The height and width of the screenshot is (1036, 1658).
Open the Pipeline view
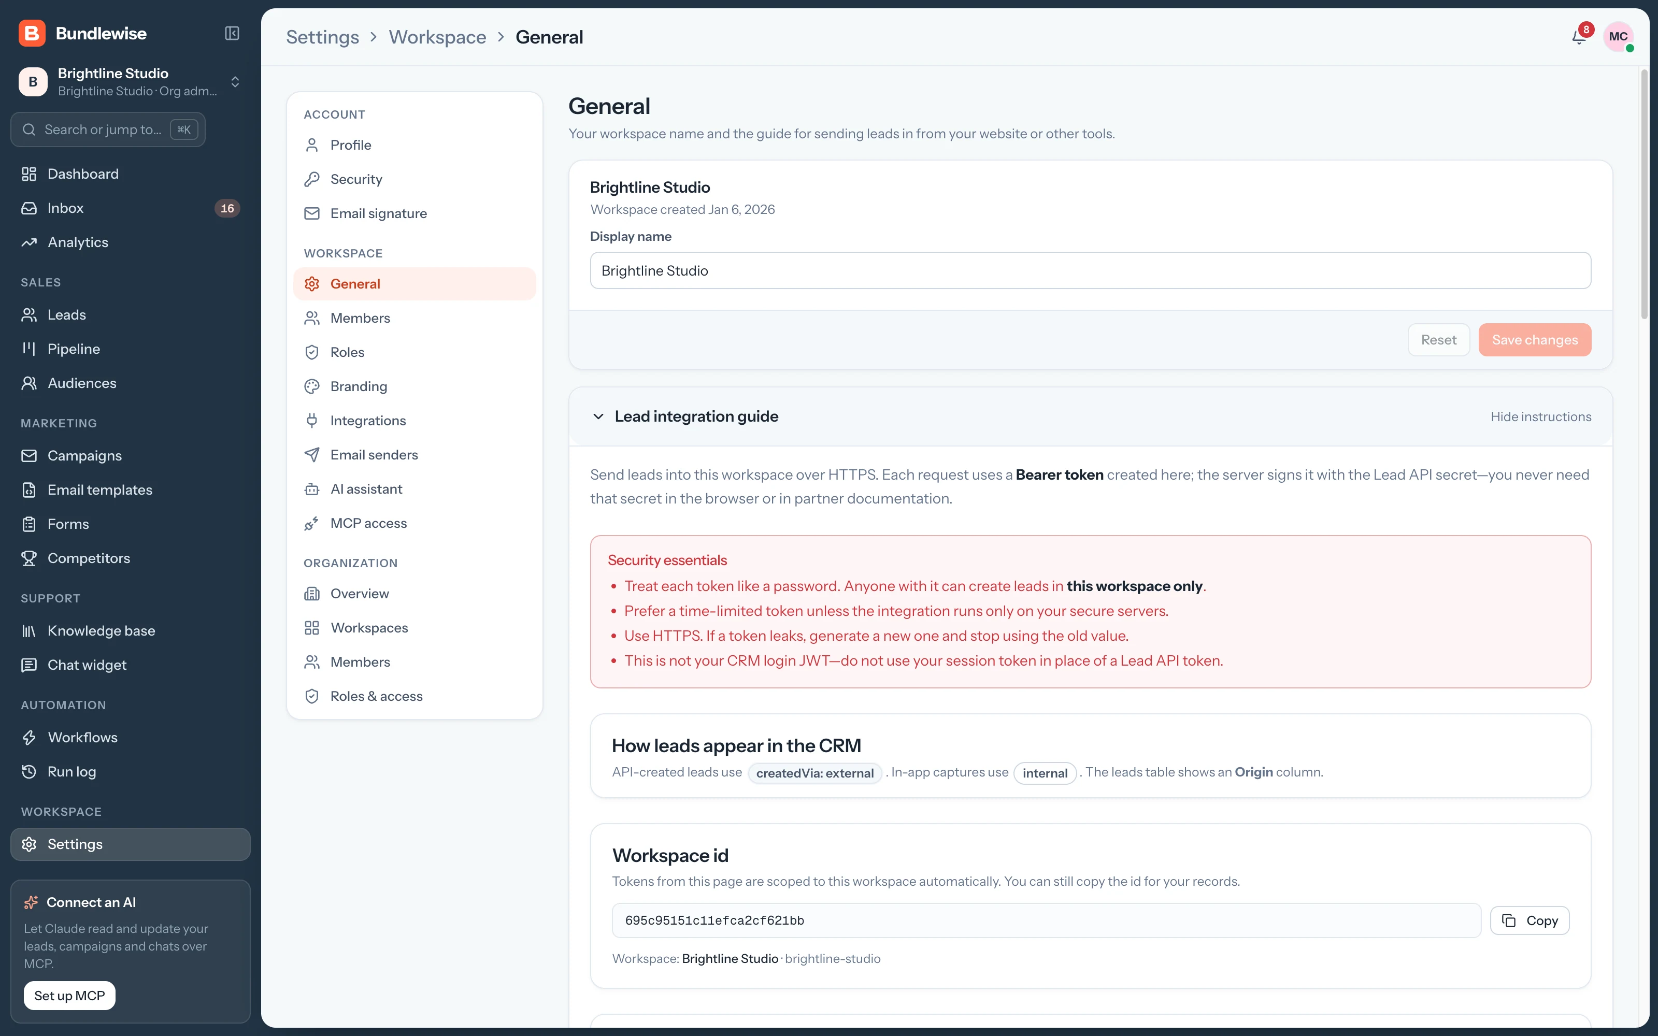(x=130, y=349)
